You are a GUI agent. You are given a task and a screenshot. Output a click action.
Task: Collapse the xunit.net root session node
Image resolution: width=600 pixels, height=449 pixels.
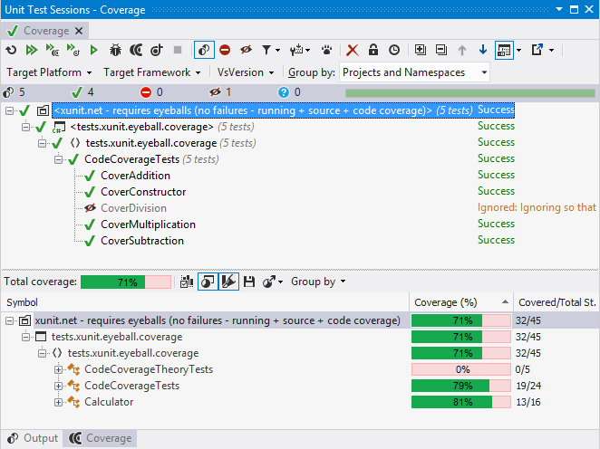pos(10,110)
